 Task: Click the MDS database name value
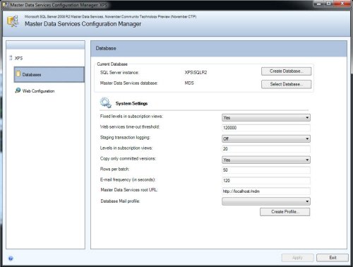click(x=189, y=83)
